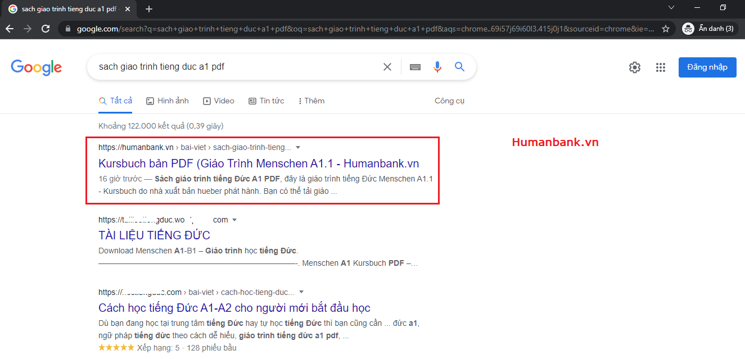The width and height of the screenshot is (745, 359).
Task: Open the Ẩn danh incognito profile indicator
Action: [x=708, y=29]
